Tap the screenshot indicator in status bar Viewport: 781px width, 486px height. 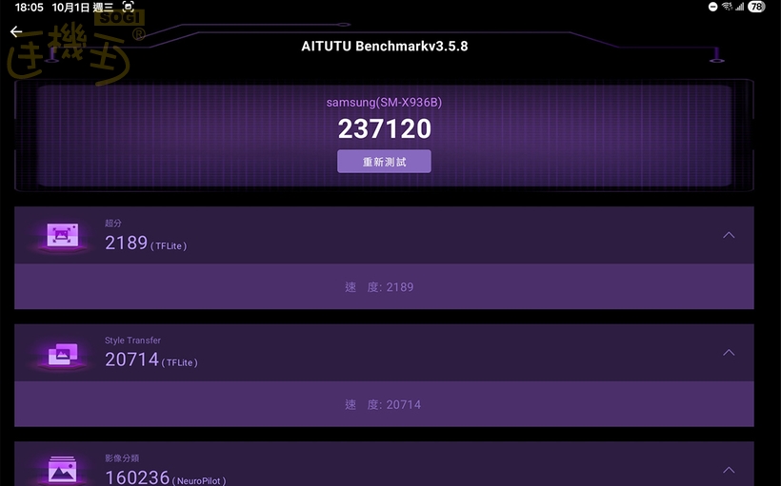pyautogui.click(x=128, y=7)
